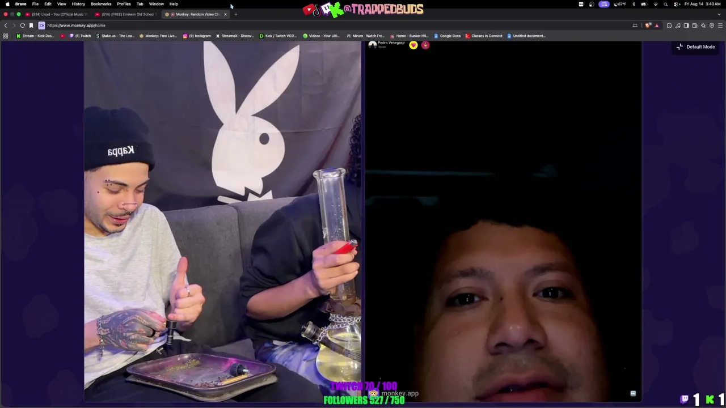Open the Home - Bunker Hill bookmark
This screenshot has height=408, width=726.
pos(409,36)
